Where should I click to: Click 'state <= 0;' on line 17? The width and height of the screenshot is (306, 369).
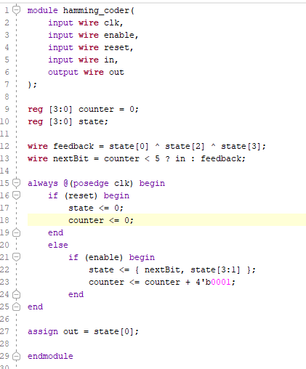point(96,208)
